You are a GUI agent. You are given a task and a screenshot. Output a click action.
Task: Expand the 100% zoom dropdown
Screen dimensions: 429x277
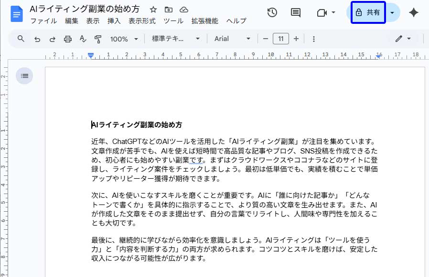[x=124, y=39]
